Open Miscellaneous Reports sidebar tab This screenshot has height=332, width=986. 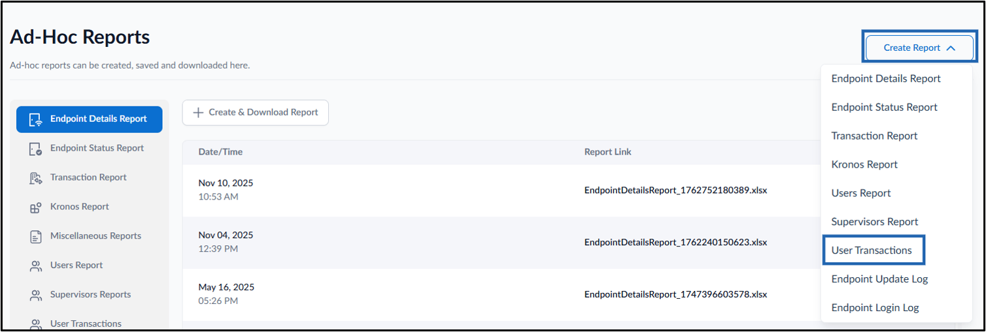coord(90,236)
